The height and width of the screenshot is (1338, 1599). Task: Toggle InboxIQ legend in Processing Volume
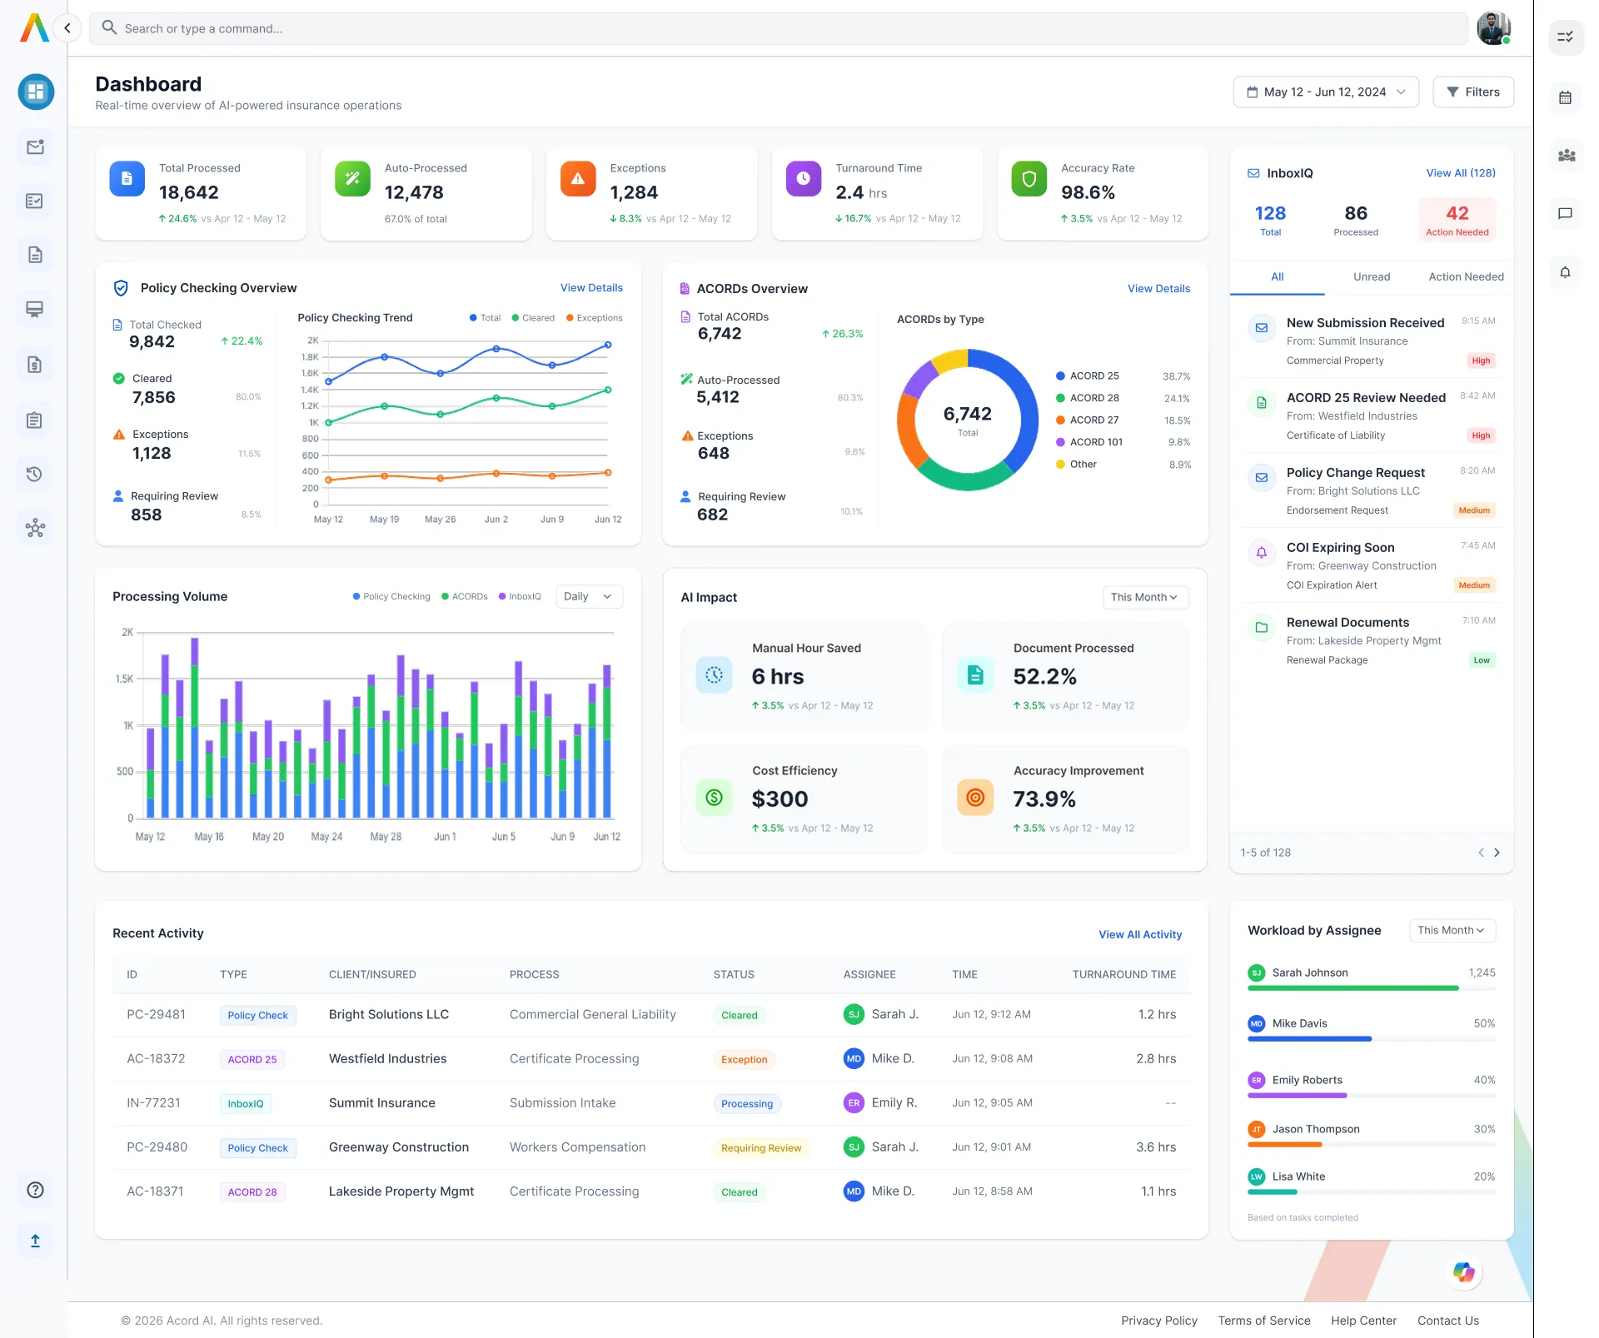[520, 596]
